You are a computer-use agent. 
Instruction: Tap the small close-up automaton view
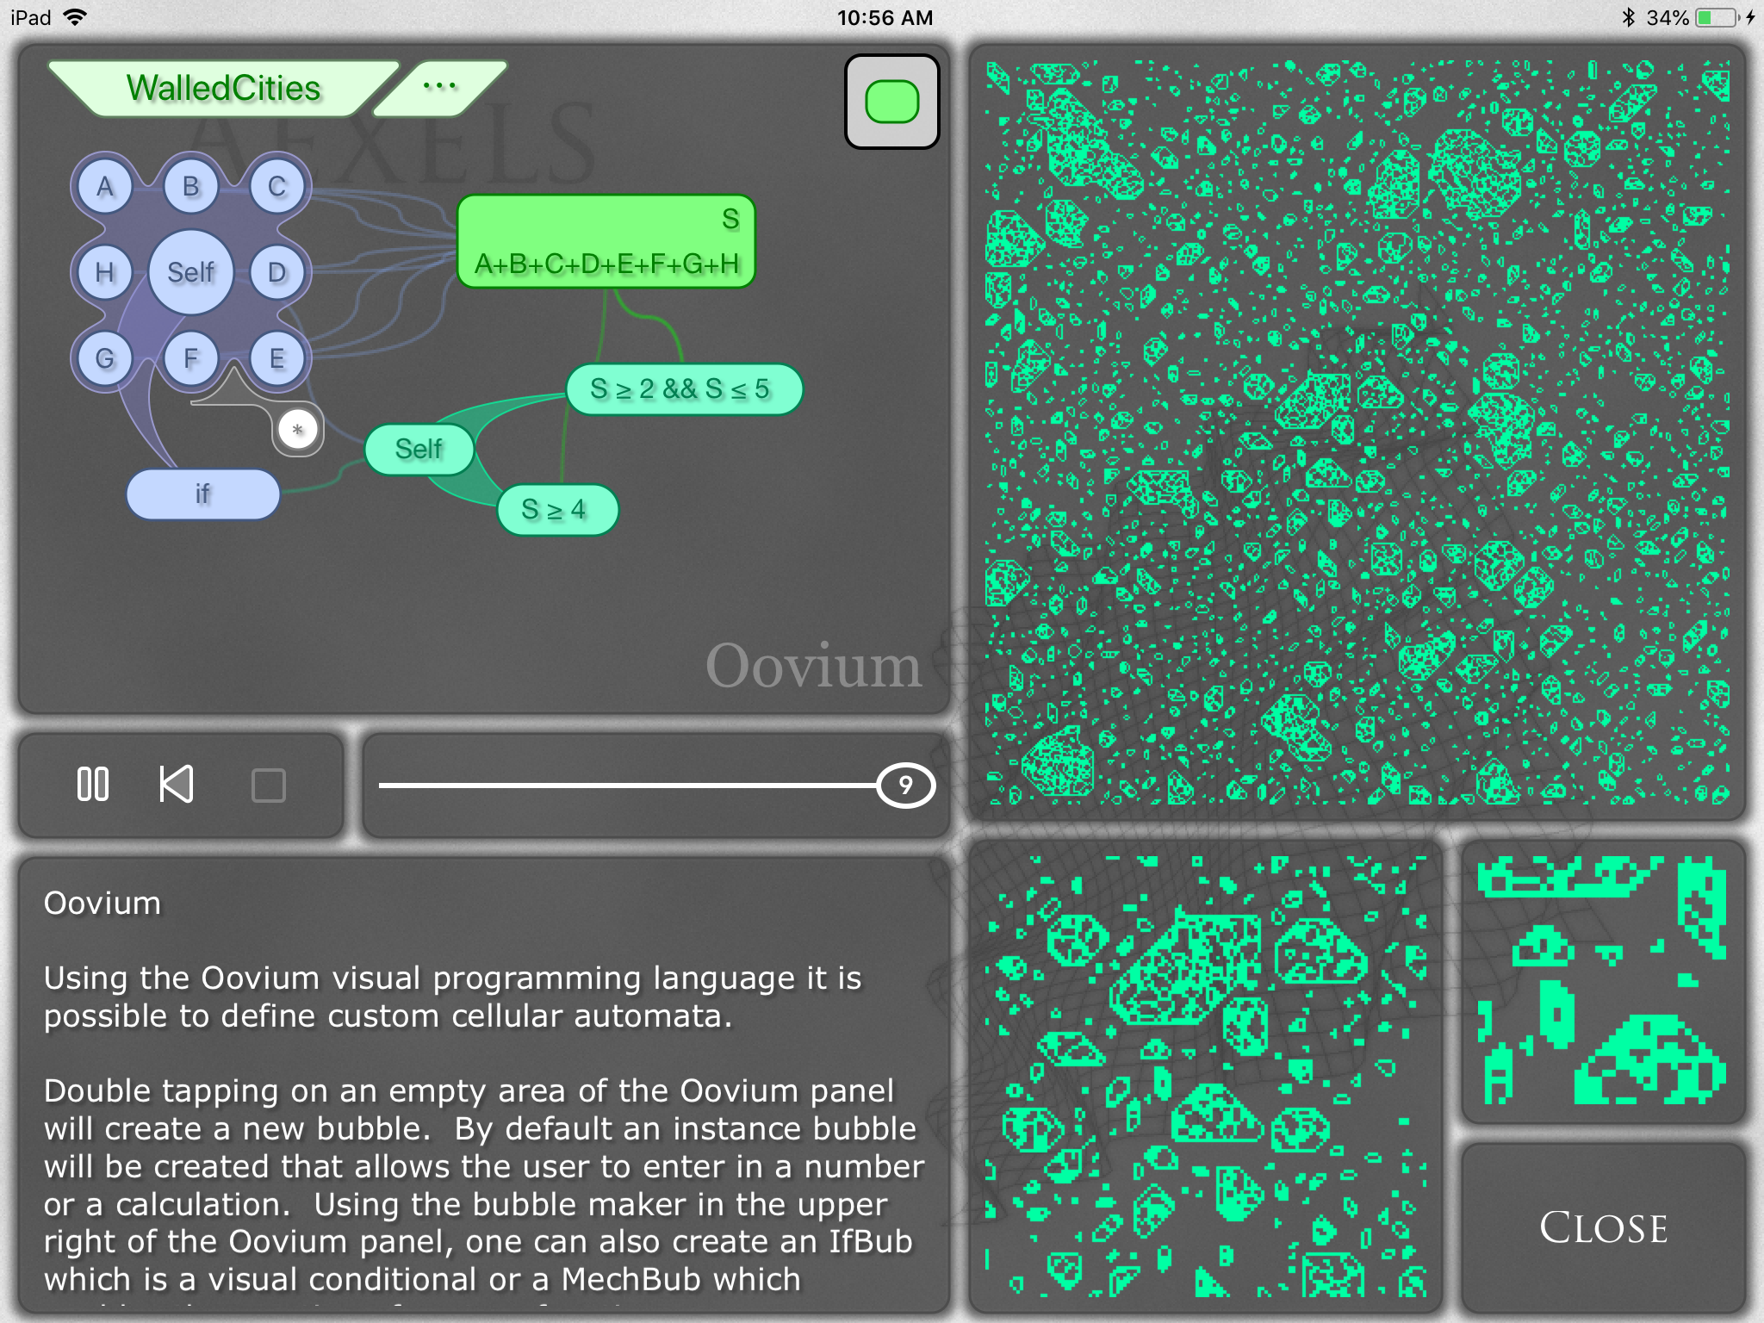coord(1604,982)
